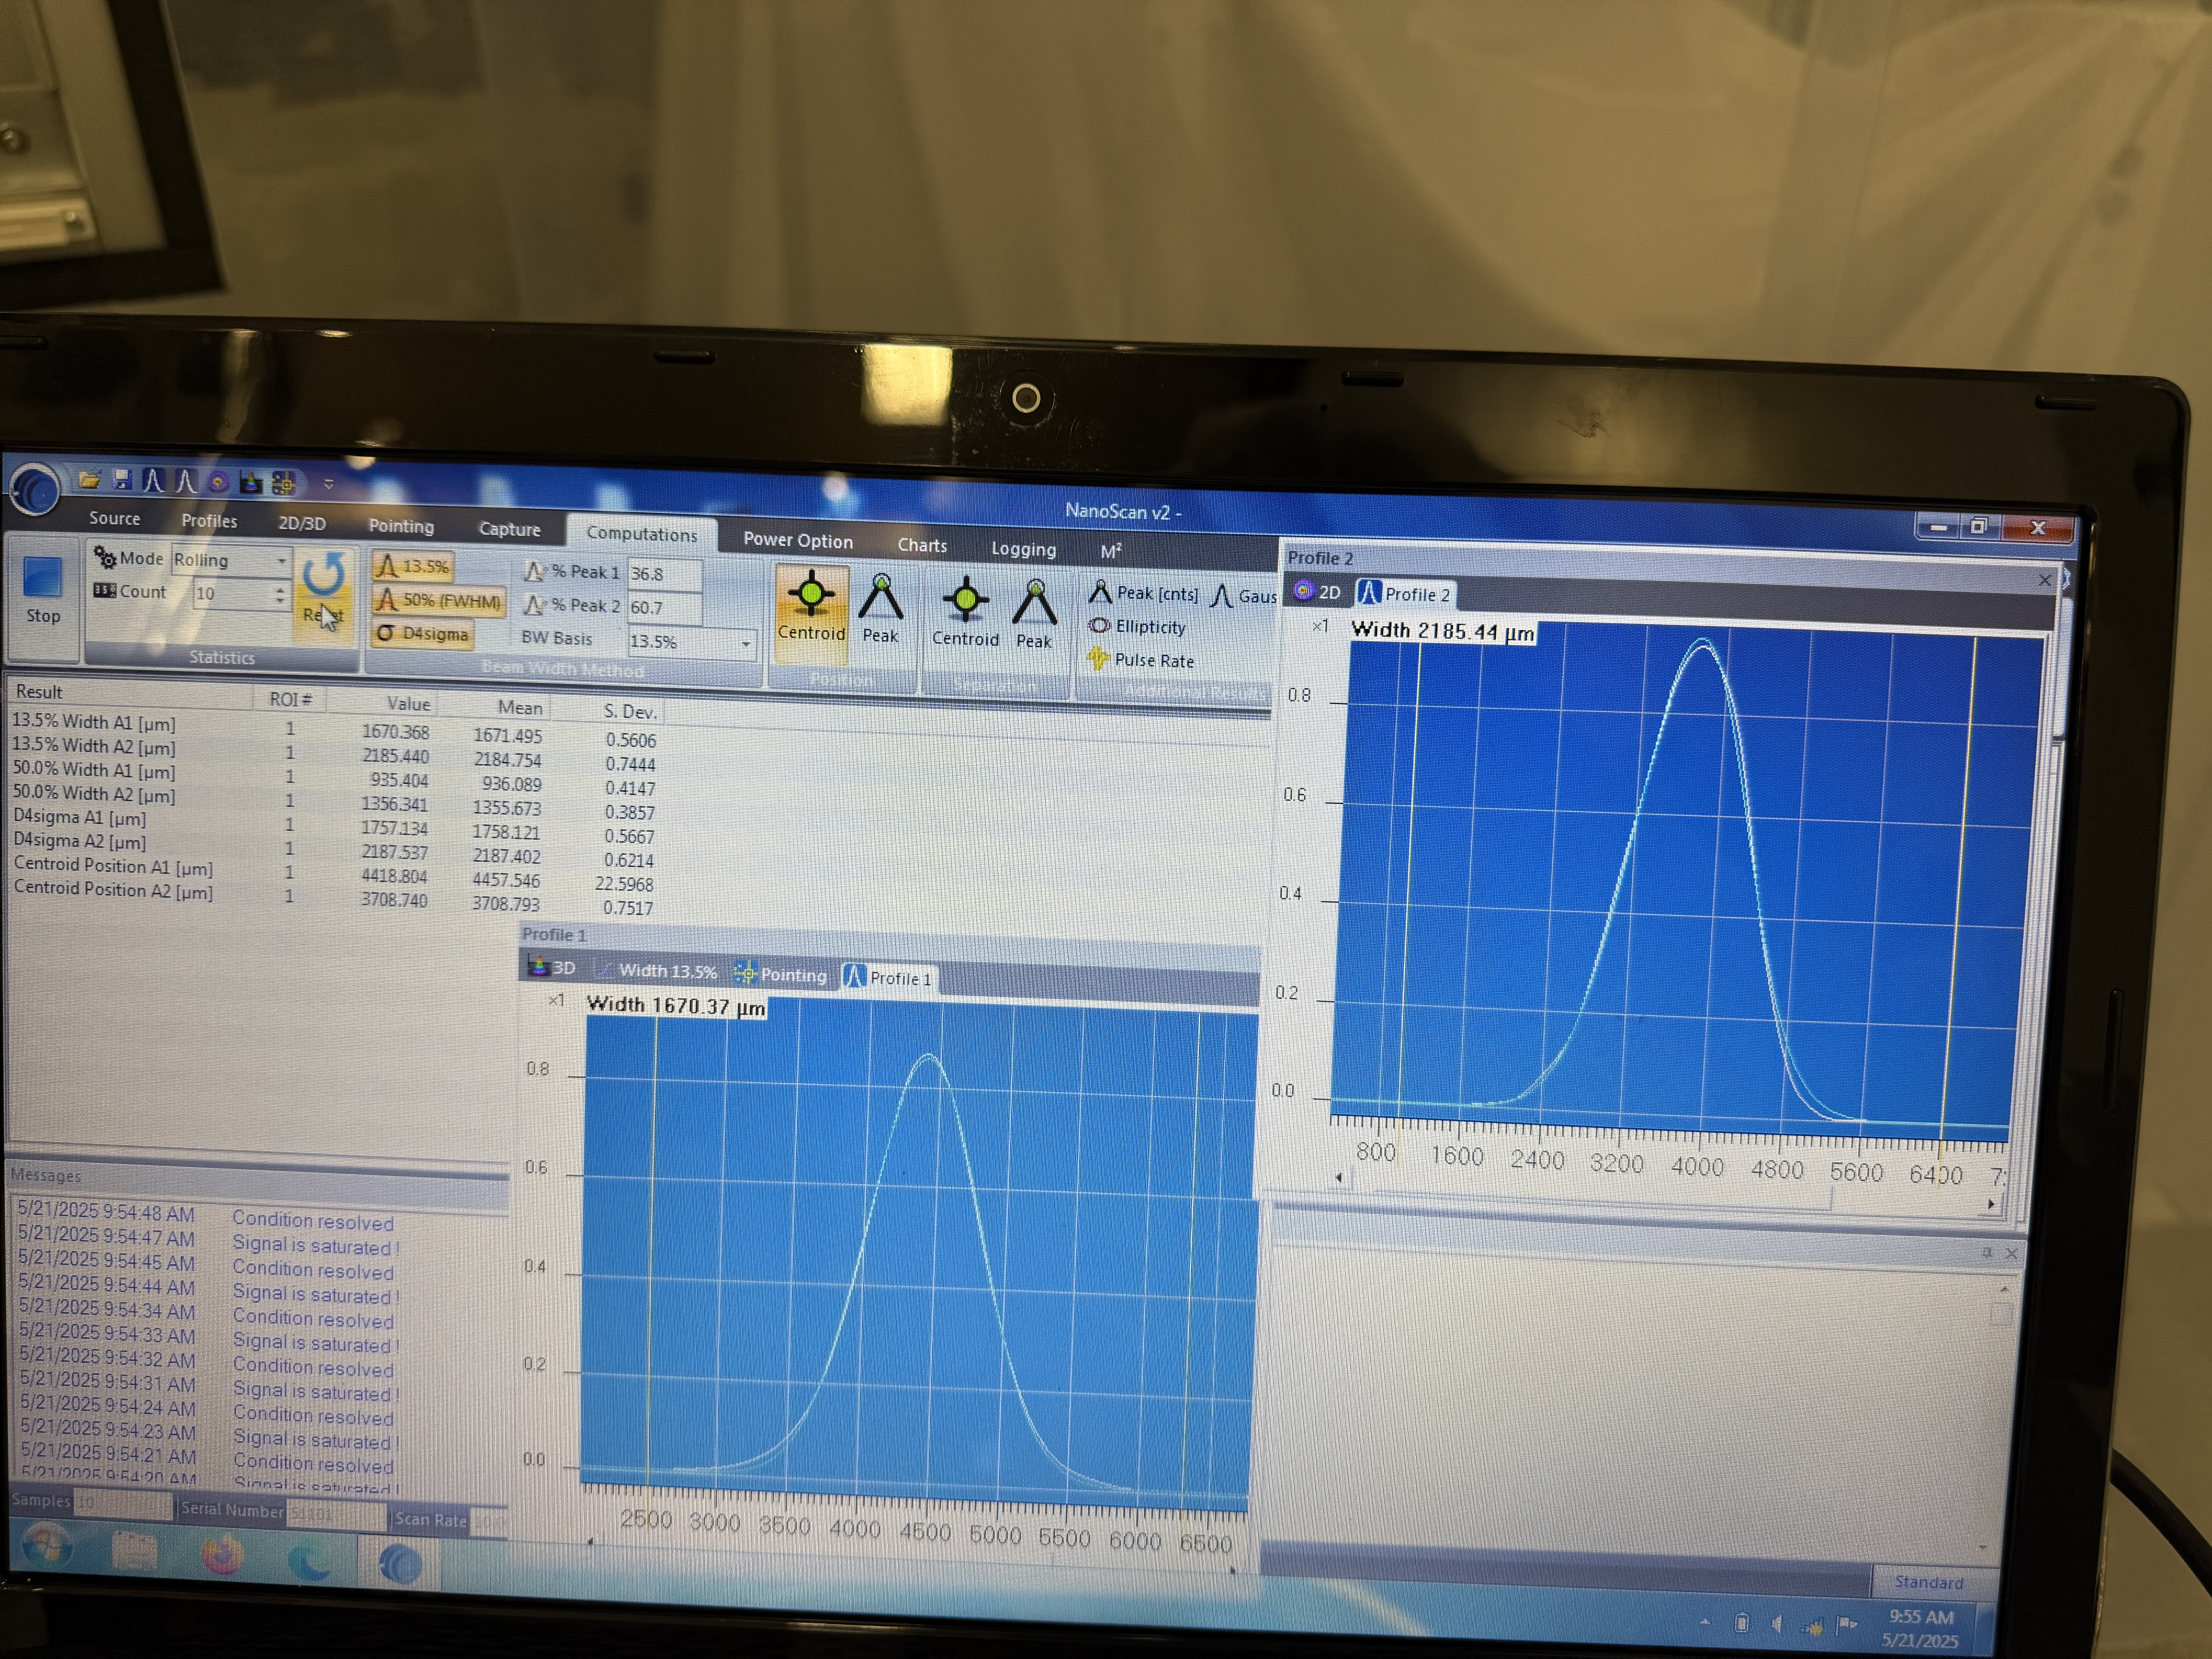Click the 3D view quick-access icon
The height and width of the screenshot is (1659, 2212).
(x=250, y=483)
